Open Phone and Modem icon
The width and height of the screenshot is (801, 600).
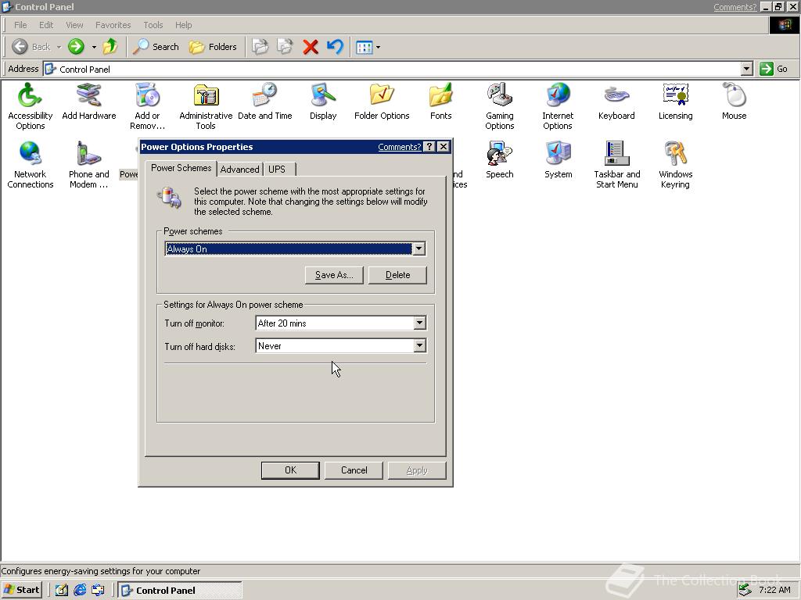point(89,165)
